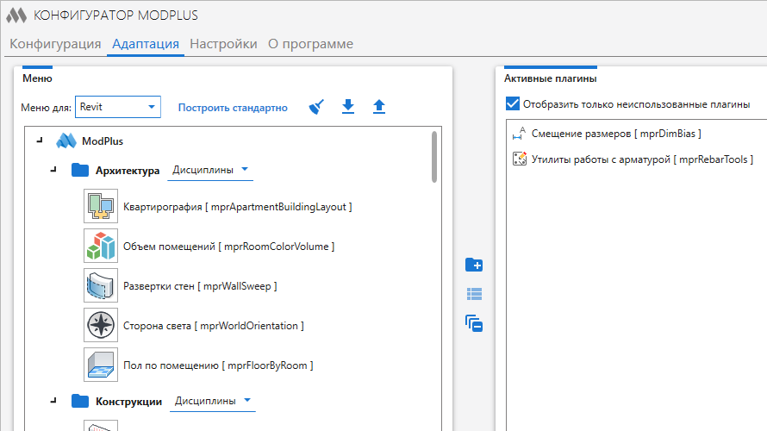
Task: Click the Пол по помещению floor icon
Action: tap(101, 365)
